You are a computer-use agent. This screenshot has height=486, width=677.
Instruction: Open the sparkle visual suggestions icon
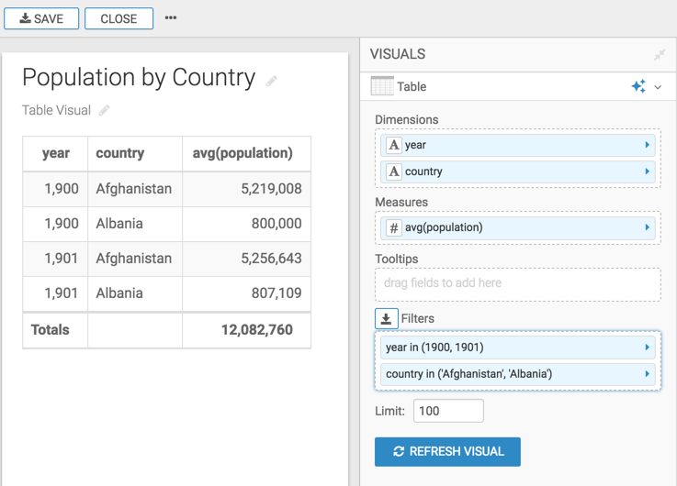[638, 86]
